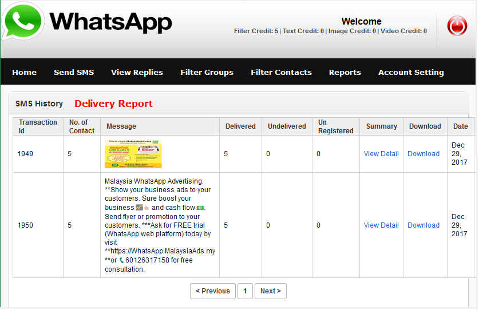
Task: Click the Delivered column header
Action: coord(240,126)
